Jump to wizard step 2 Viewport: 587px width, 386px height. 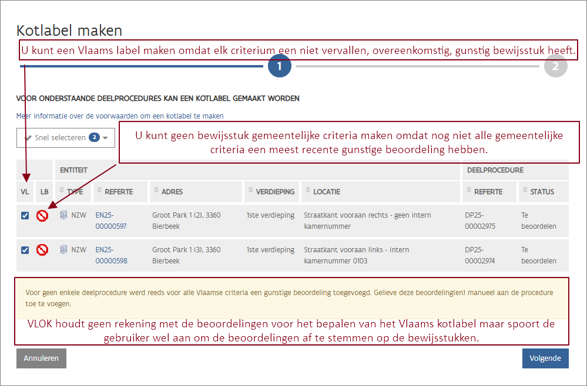555,67
